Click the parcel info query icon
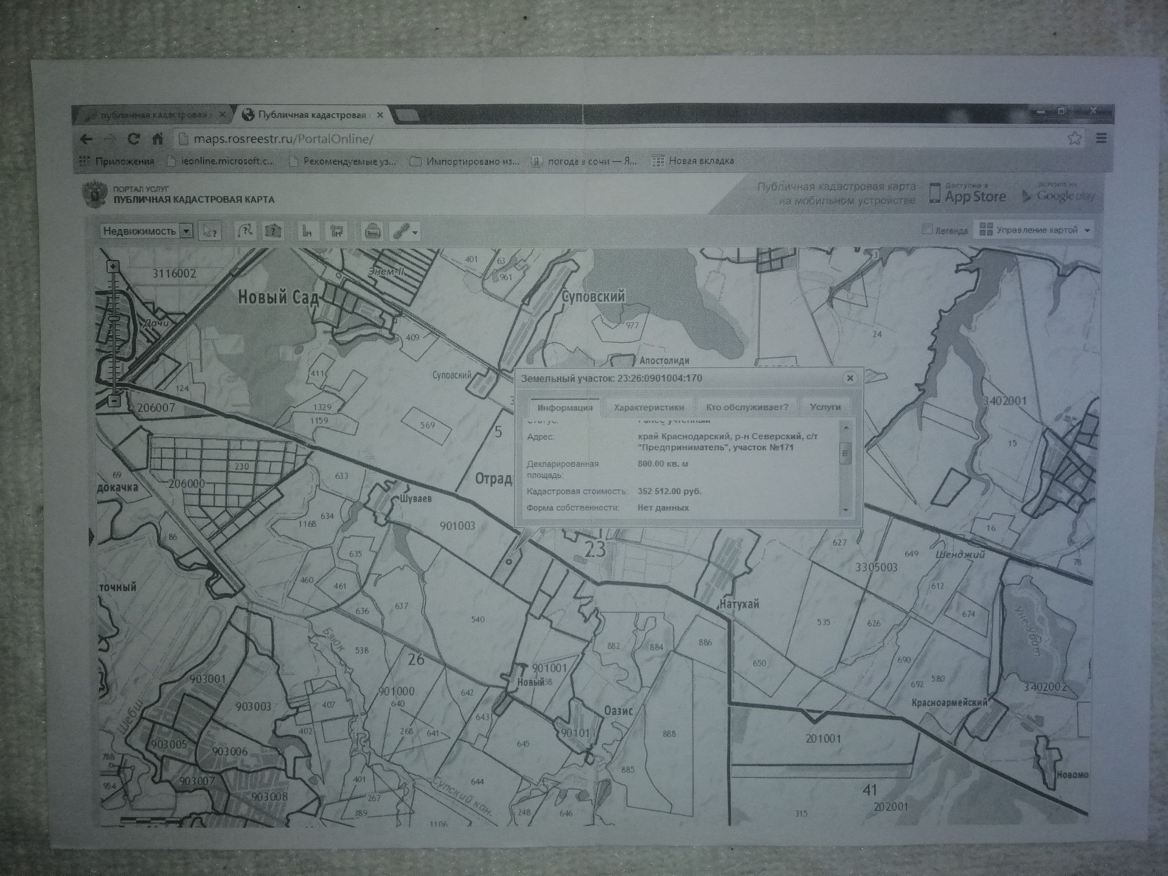Viewport: 1168px width, 876px height. 273,231
